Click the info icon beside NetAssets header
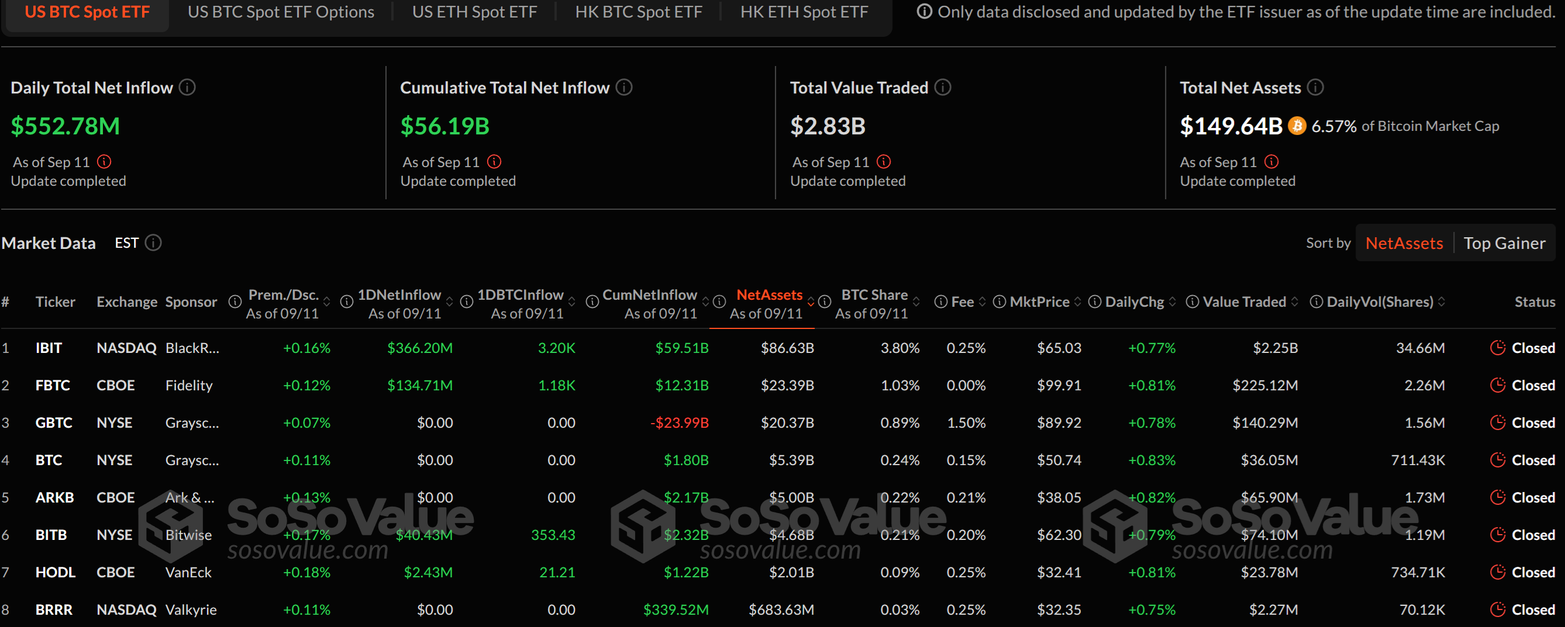 [719, 302]
